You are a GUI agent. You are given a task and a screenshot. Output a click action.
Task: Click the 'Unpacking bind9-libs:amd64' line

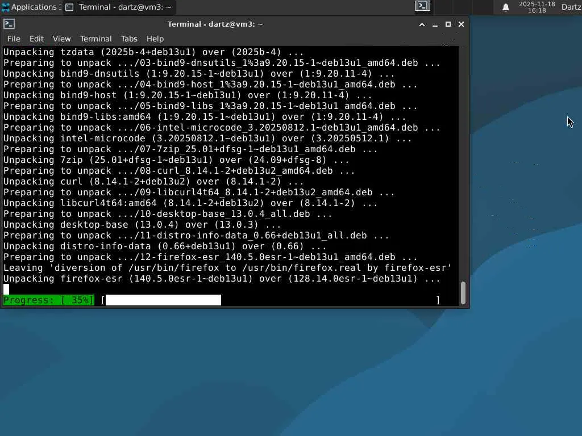coord(205,116)
